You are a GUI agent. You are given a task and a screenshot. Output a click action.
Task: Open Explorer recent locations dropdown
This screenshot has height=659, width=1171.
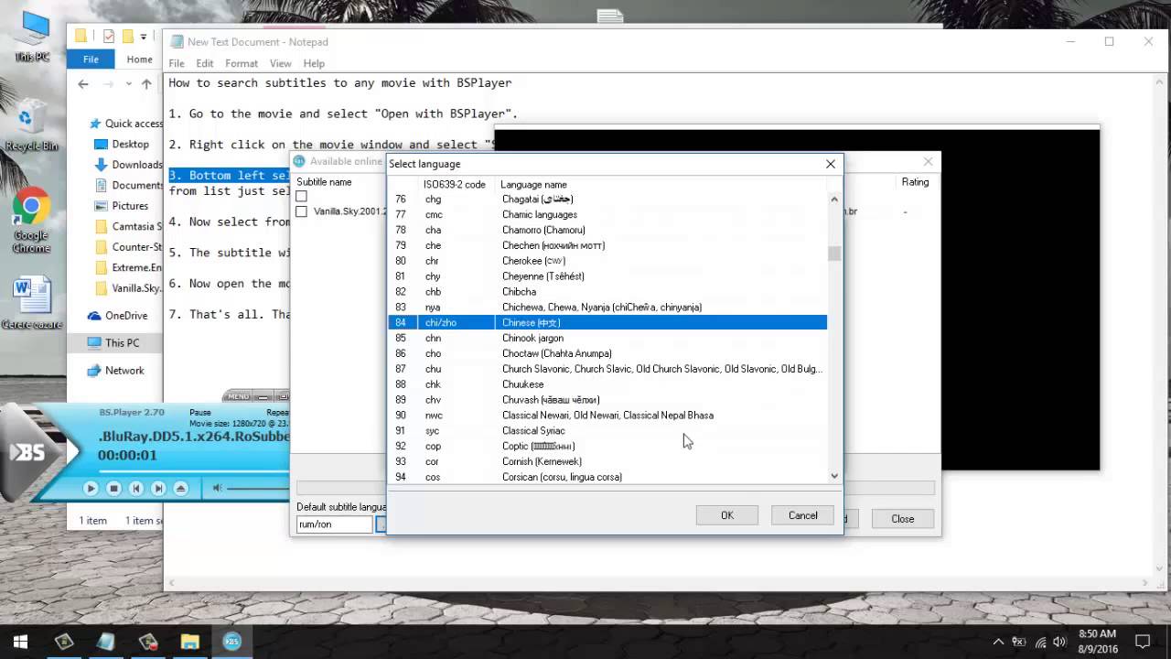129,84
